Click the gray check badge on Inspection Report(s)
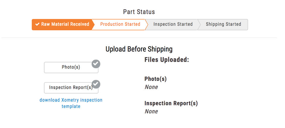 [x=96, y=84]
